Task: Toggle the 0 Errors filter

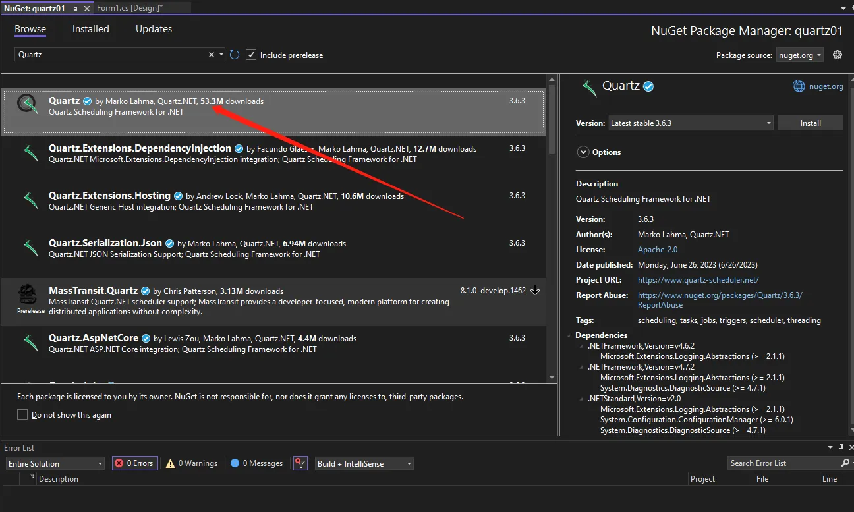Action: tap(134, 463)
